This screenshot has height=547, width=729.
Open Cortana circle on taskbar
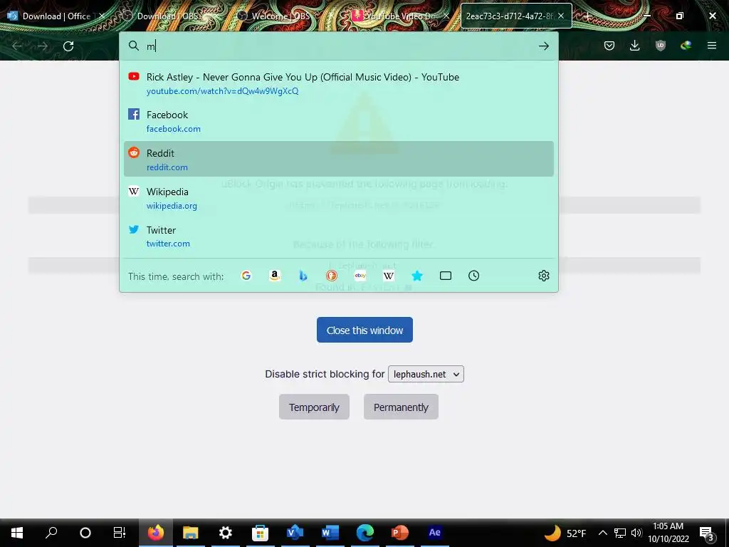pos(85,533)
